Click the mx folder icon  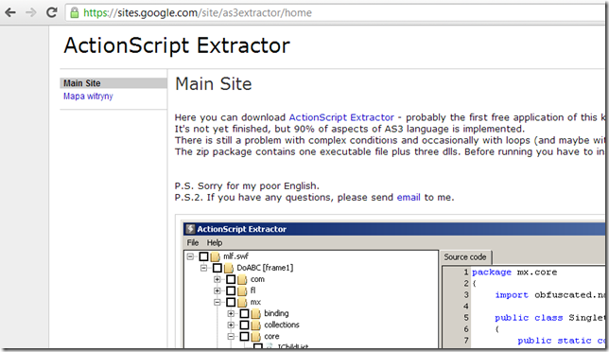pyautogui.click(x=242, y=302)
